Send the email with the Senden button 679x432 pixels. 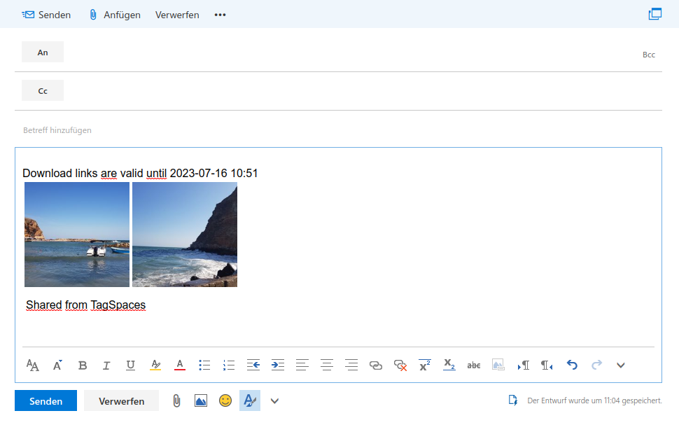[45, 400]
